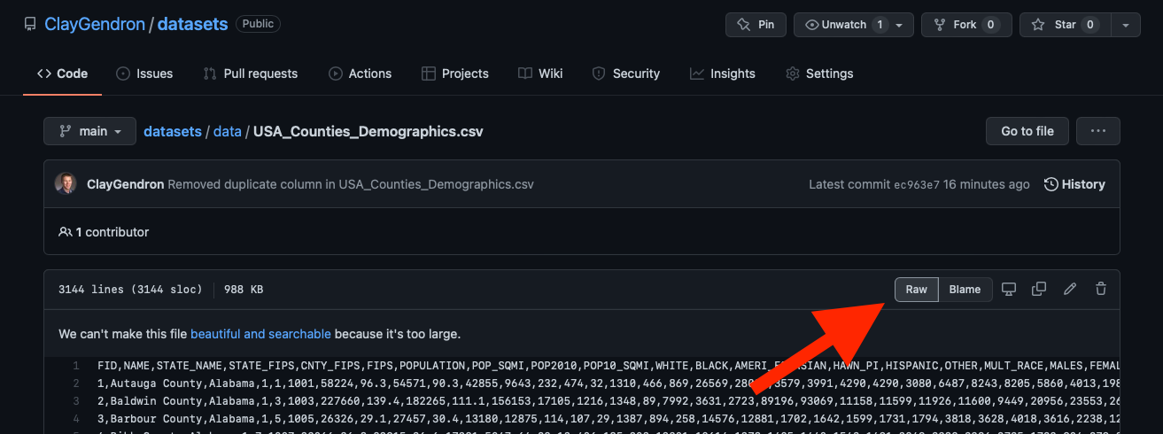View file History

point(1074,184)
